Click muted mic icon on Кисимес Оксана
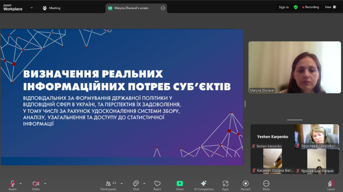The width and height of the screenshot is (343, 192). (x=254, y=170)
